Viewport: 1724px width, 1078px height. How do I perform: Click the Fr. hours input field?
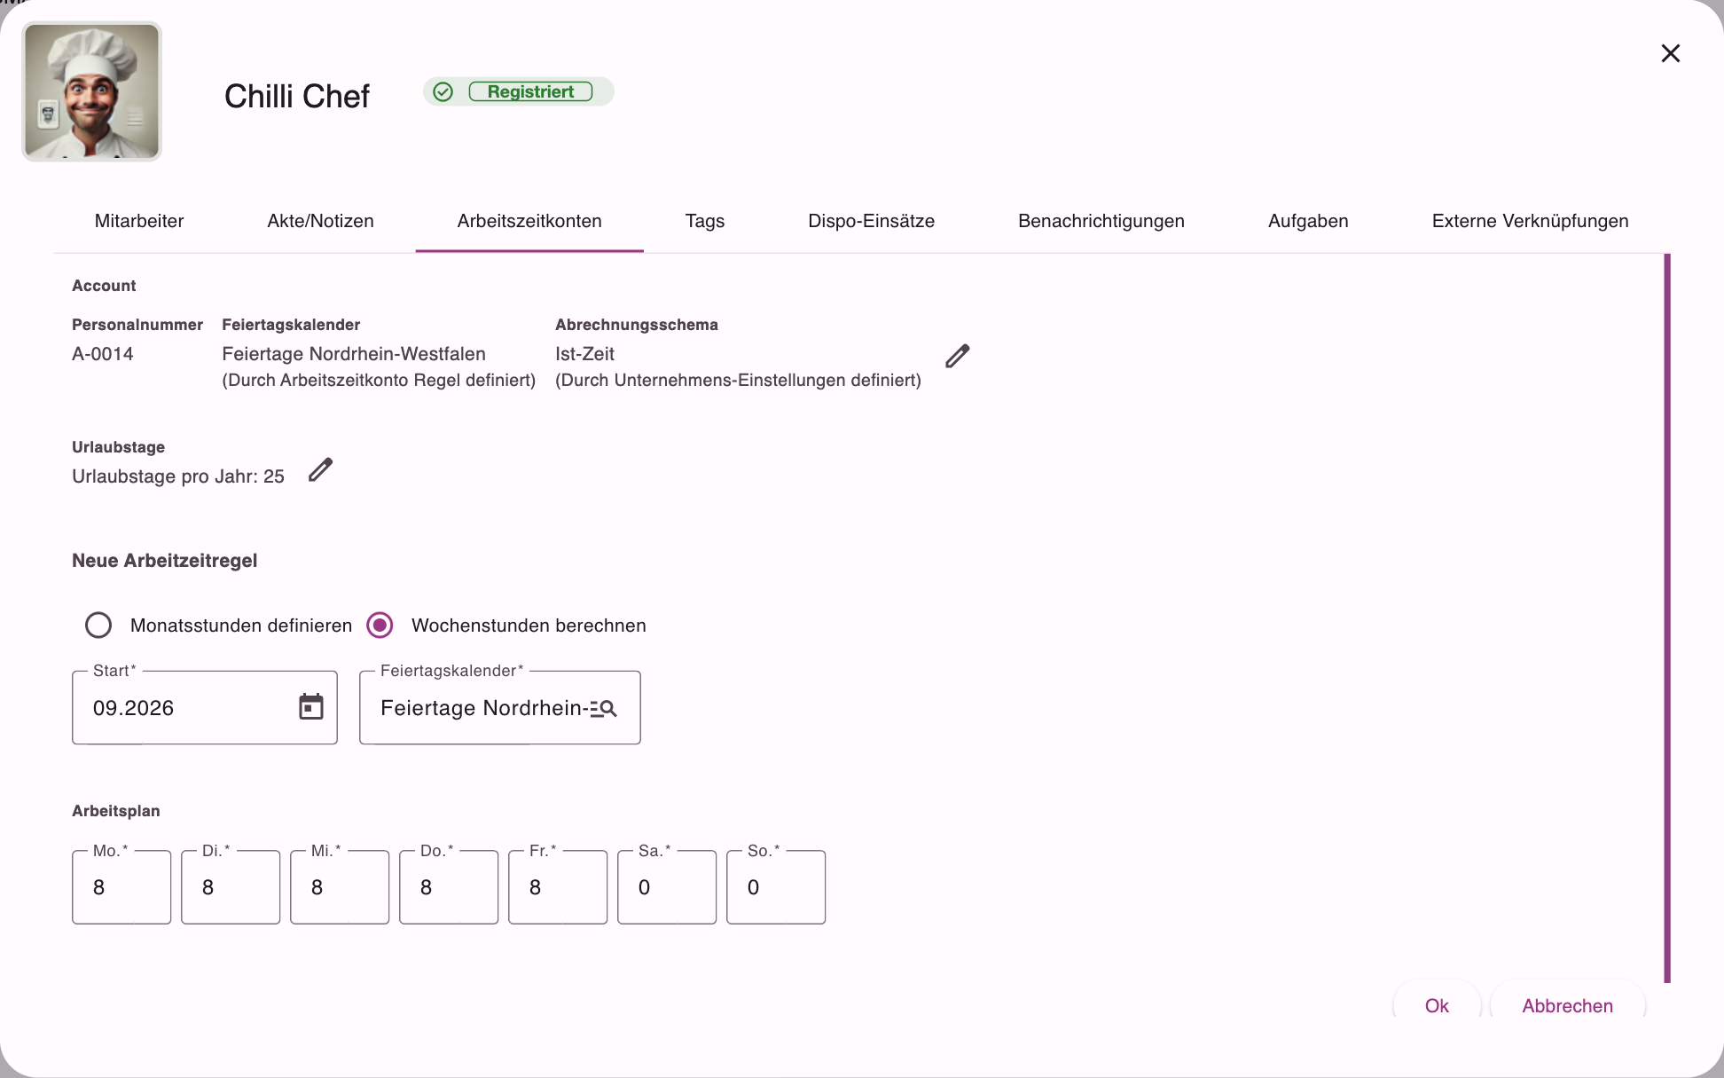coord(558,887)
